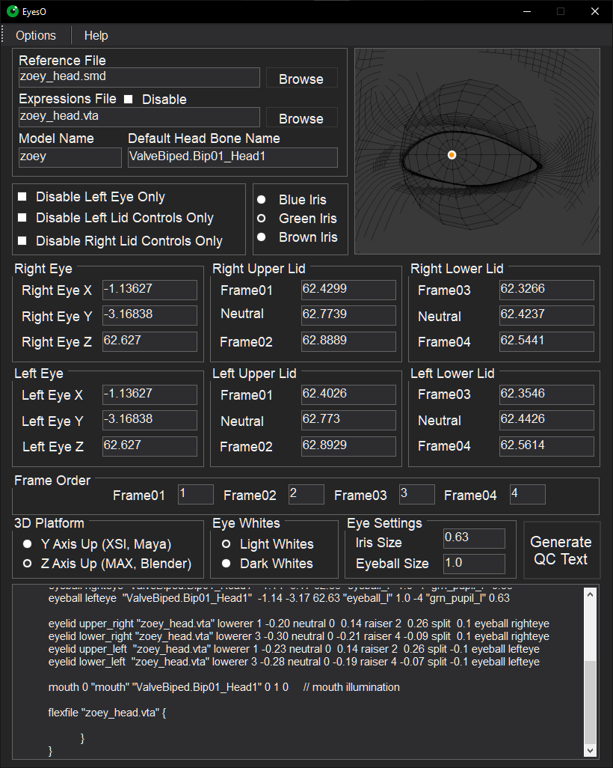Screen dimensions: 613x768
Task: Open the Help menu
Action: 96,36
